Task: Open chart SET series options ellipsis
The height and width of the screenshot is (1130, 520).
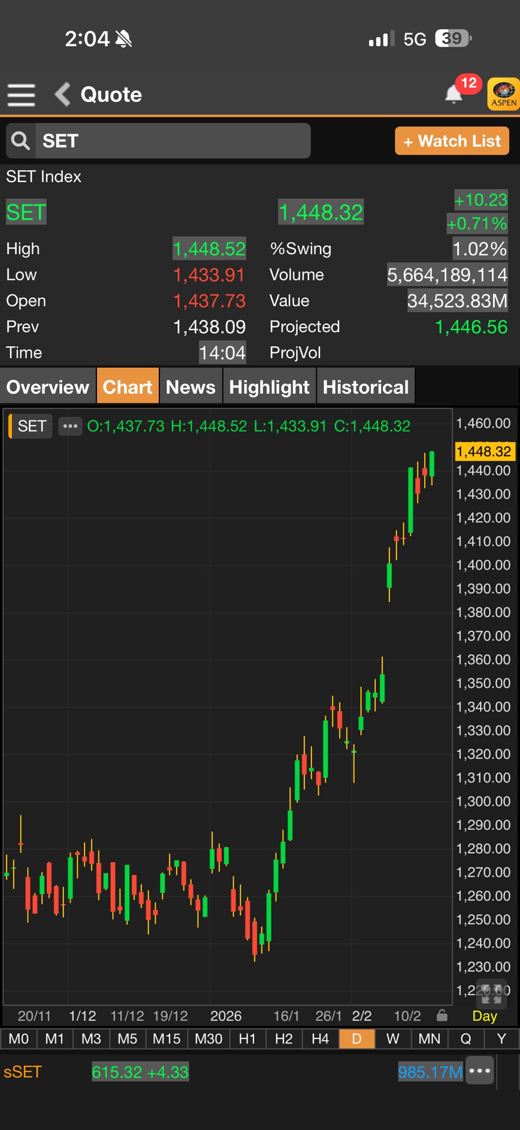Action: (70, 426)
